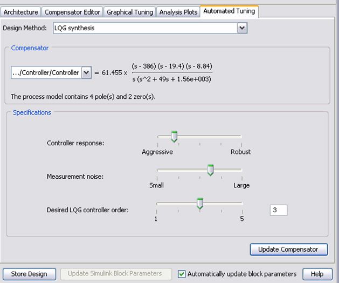Click the Store Design button
The image size is (339, 283).
point(29,274)
